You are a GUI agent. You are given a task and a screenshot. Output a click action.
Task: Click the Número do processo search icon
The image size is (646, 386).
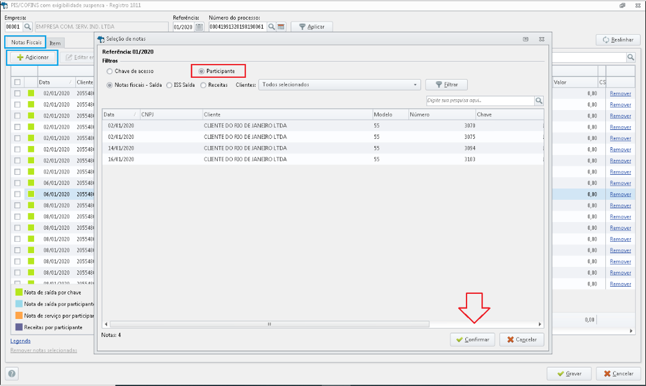(272, 27)
